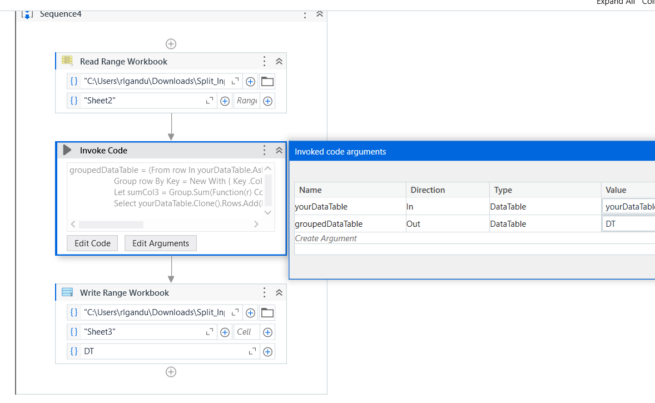
Task: Click plus button beside Write Range file path
Action: [250, 313]
